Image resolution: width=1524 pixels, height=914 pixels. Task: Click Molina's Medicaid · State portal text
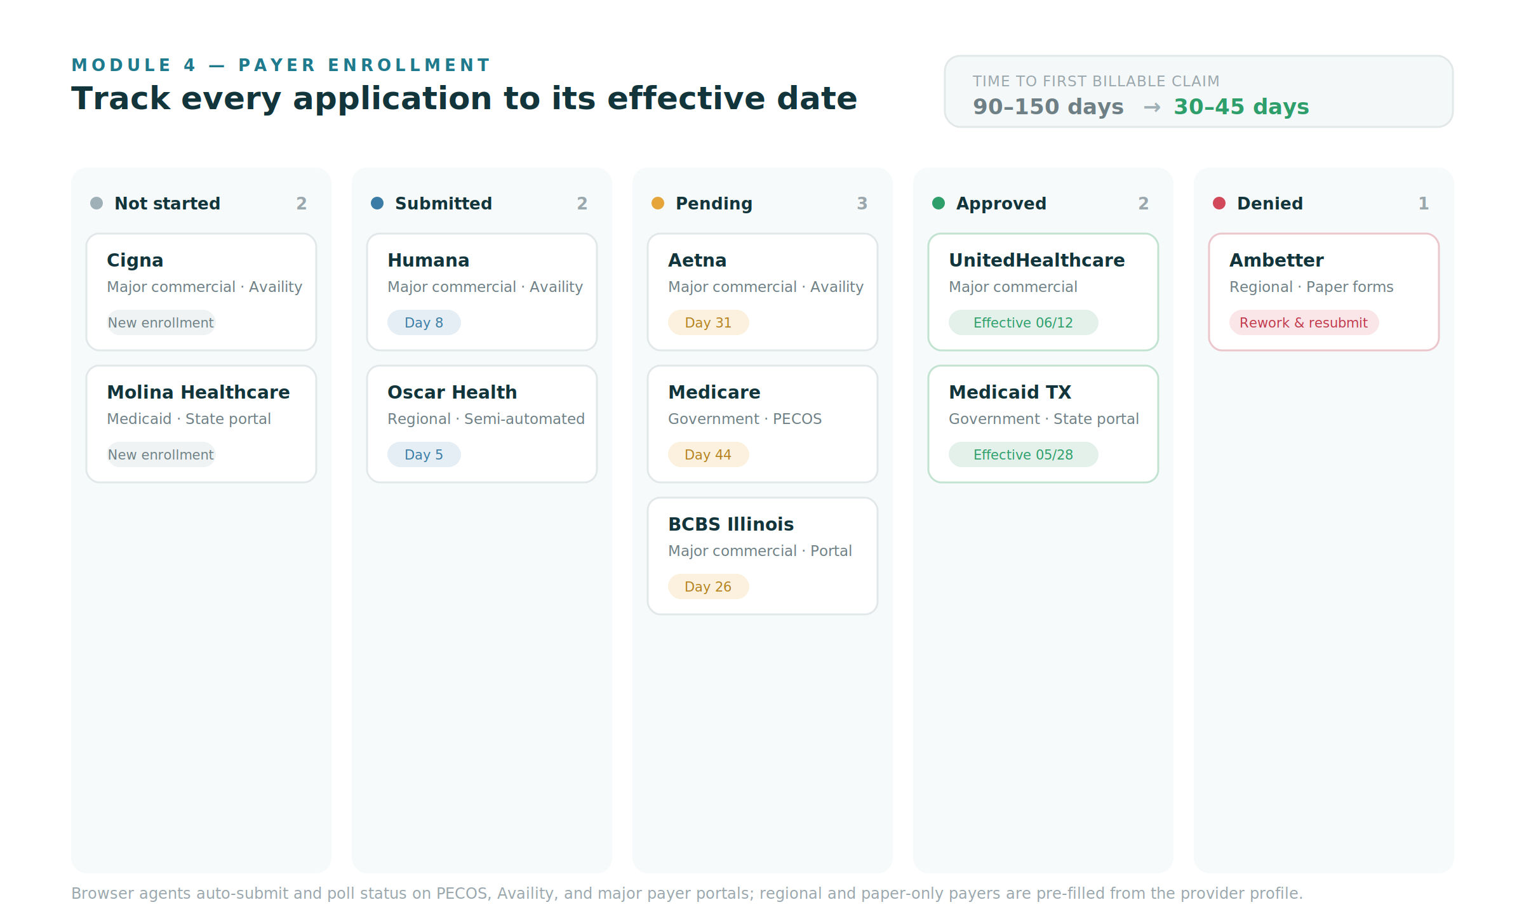(189, 419)
